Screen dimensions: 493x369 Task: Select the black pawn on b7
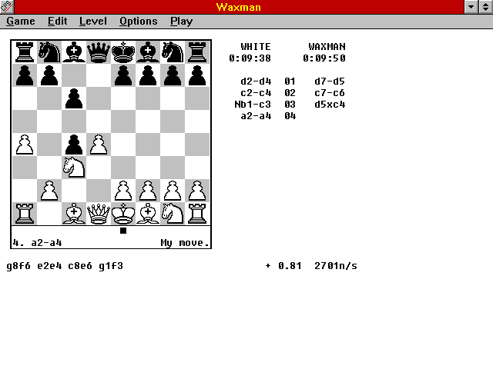[x=49, y=75]
